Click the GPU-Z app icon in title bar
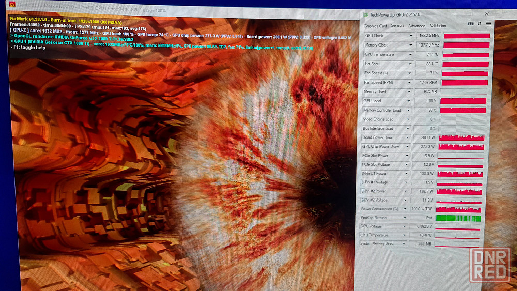Screen dimensions: 517x291 pyautogui.click(x=366, y=14)
